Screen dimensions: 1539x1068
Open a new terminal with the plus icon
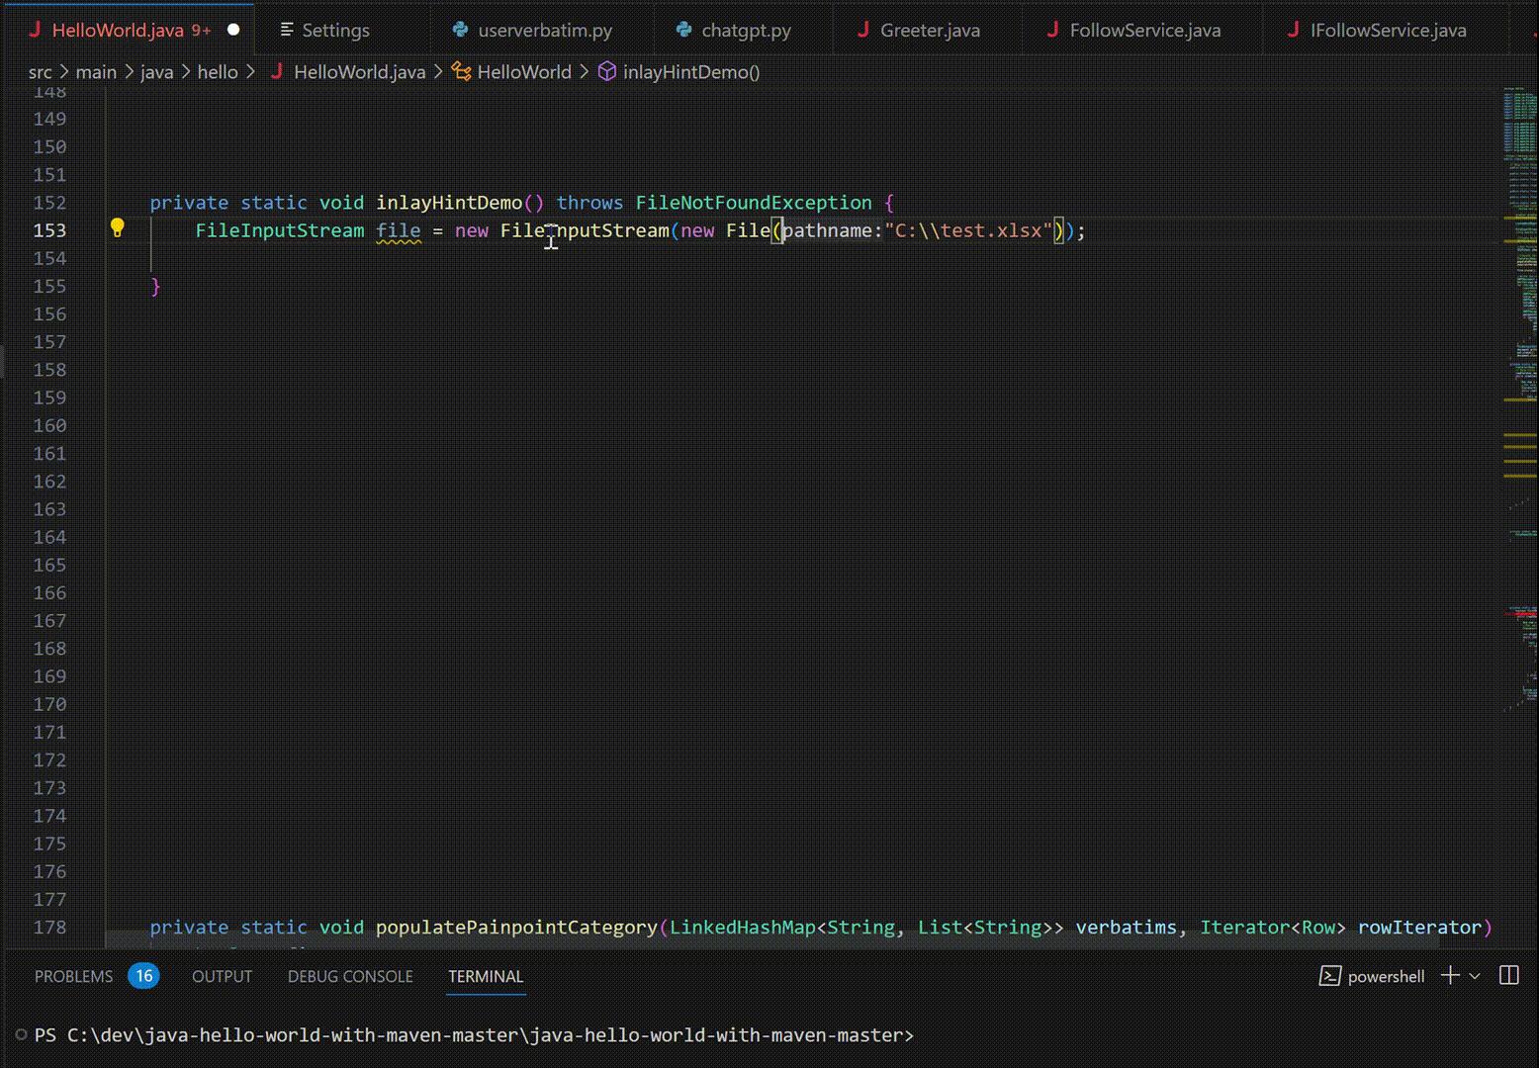click(1450, 975)
